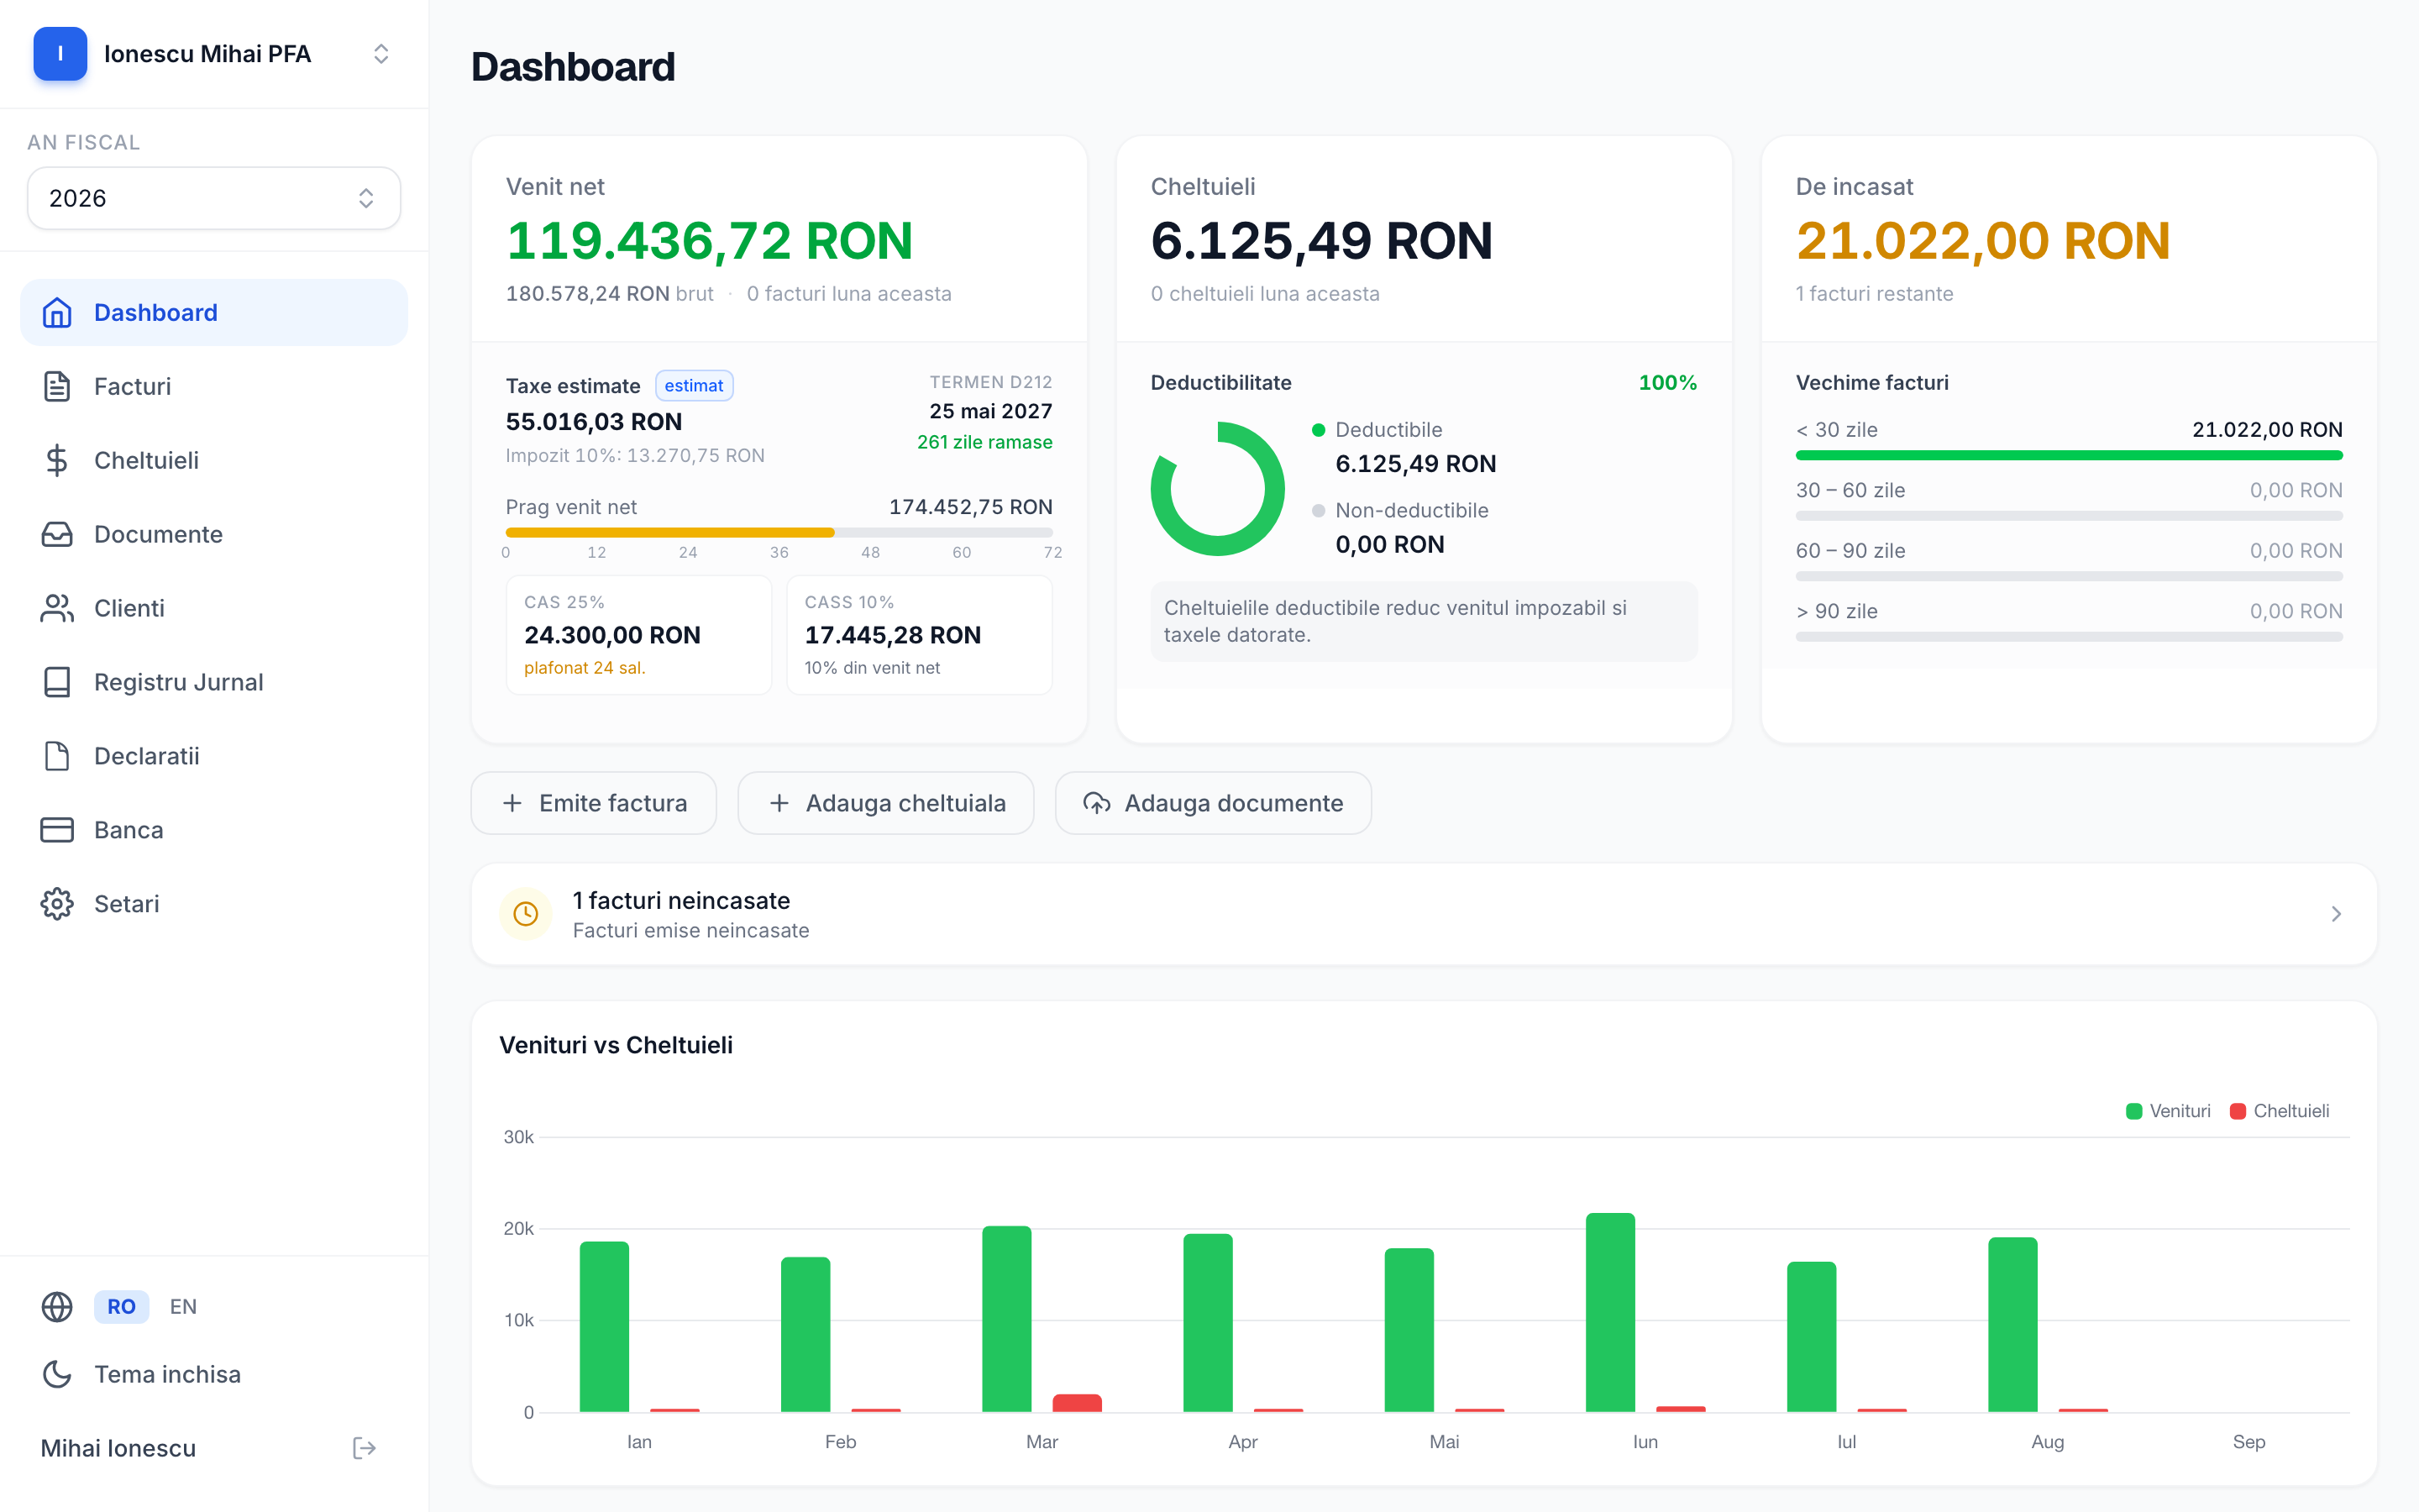This screenshot has height=1512, width=2419.
Task: Click Adauga cheltuiala button
Action: point(885,804)
